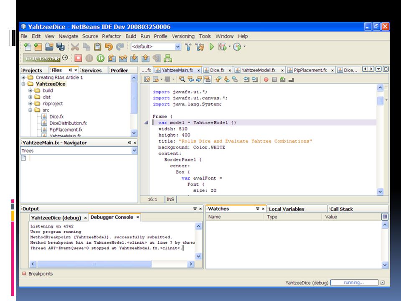Viewport: 401px width, 301px height.
Task: Open the Debug Main Project dropdown arrow
Action: (229, 46)
